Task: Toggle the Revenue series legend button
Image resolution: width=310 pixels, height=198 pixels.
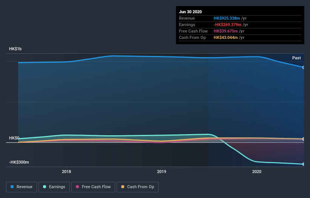Action: [x=22, y=187]
